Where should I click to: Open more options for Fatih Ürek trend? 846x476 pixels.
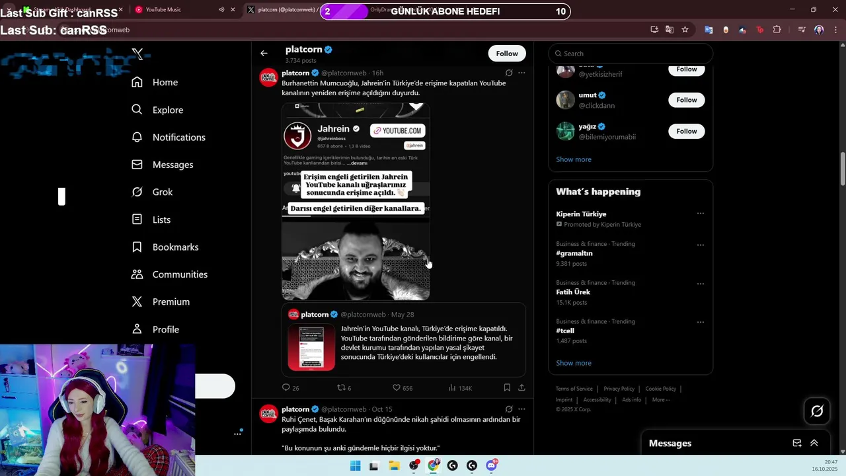coord(701,284)
